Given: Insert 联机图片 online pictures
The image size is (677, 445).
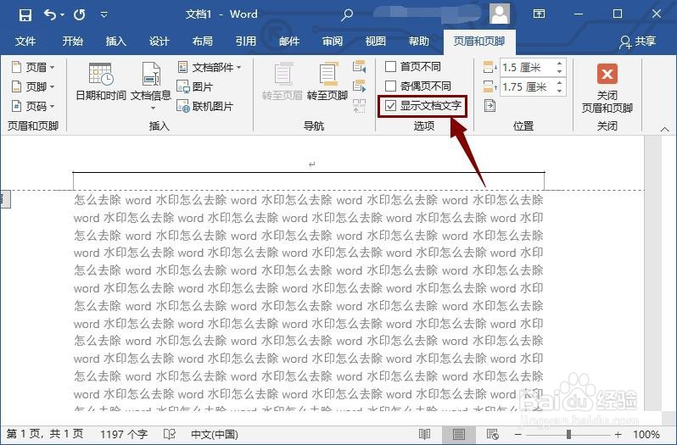Looking at the screenshot, I should pyautogui.click(x=205, y=106).
